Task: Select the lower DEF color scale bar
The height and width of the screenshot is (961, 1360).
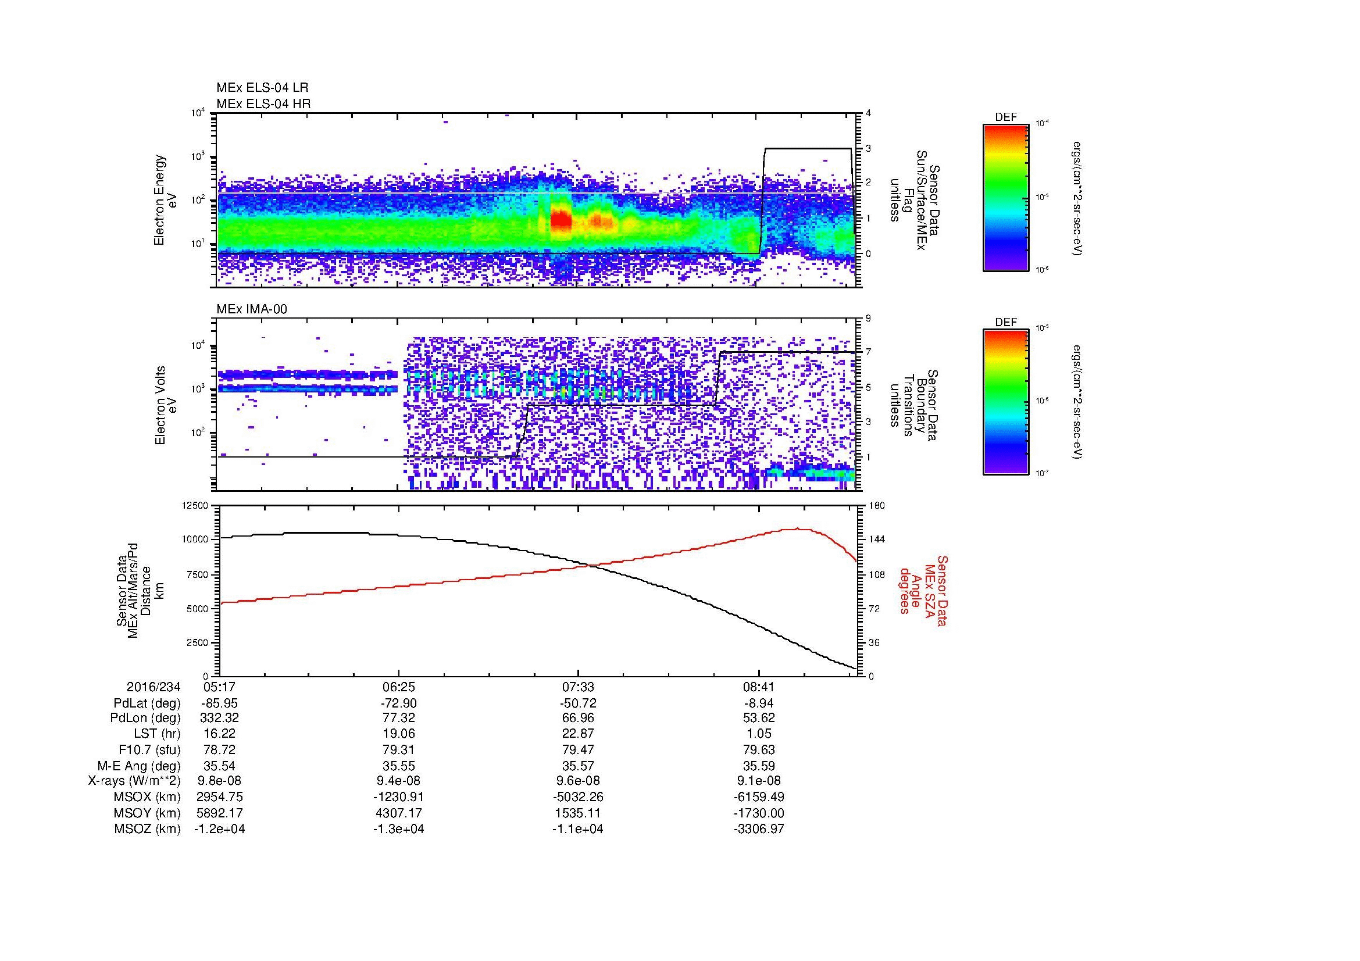Action: [1005, 403]
